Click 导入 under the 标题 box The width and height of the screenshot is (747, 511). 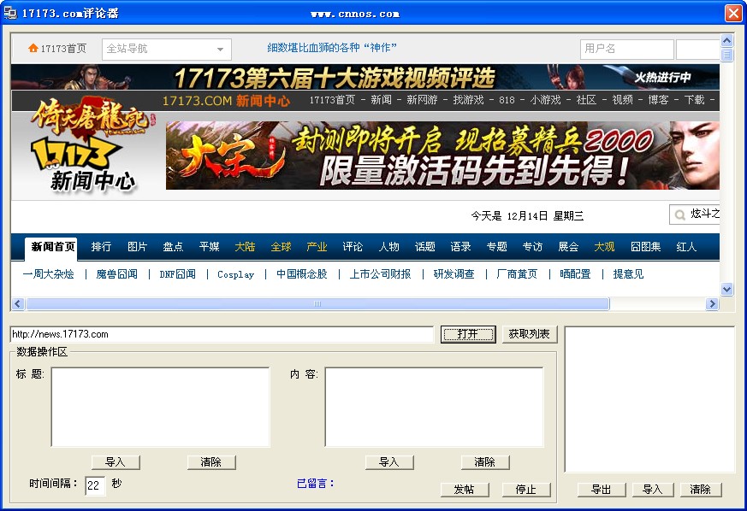(x=116, y=462)
